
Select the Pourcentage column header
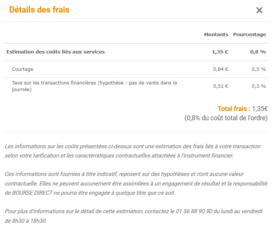(249, 35)
